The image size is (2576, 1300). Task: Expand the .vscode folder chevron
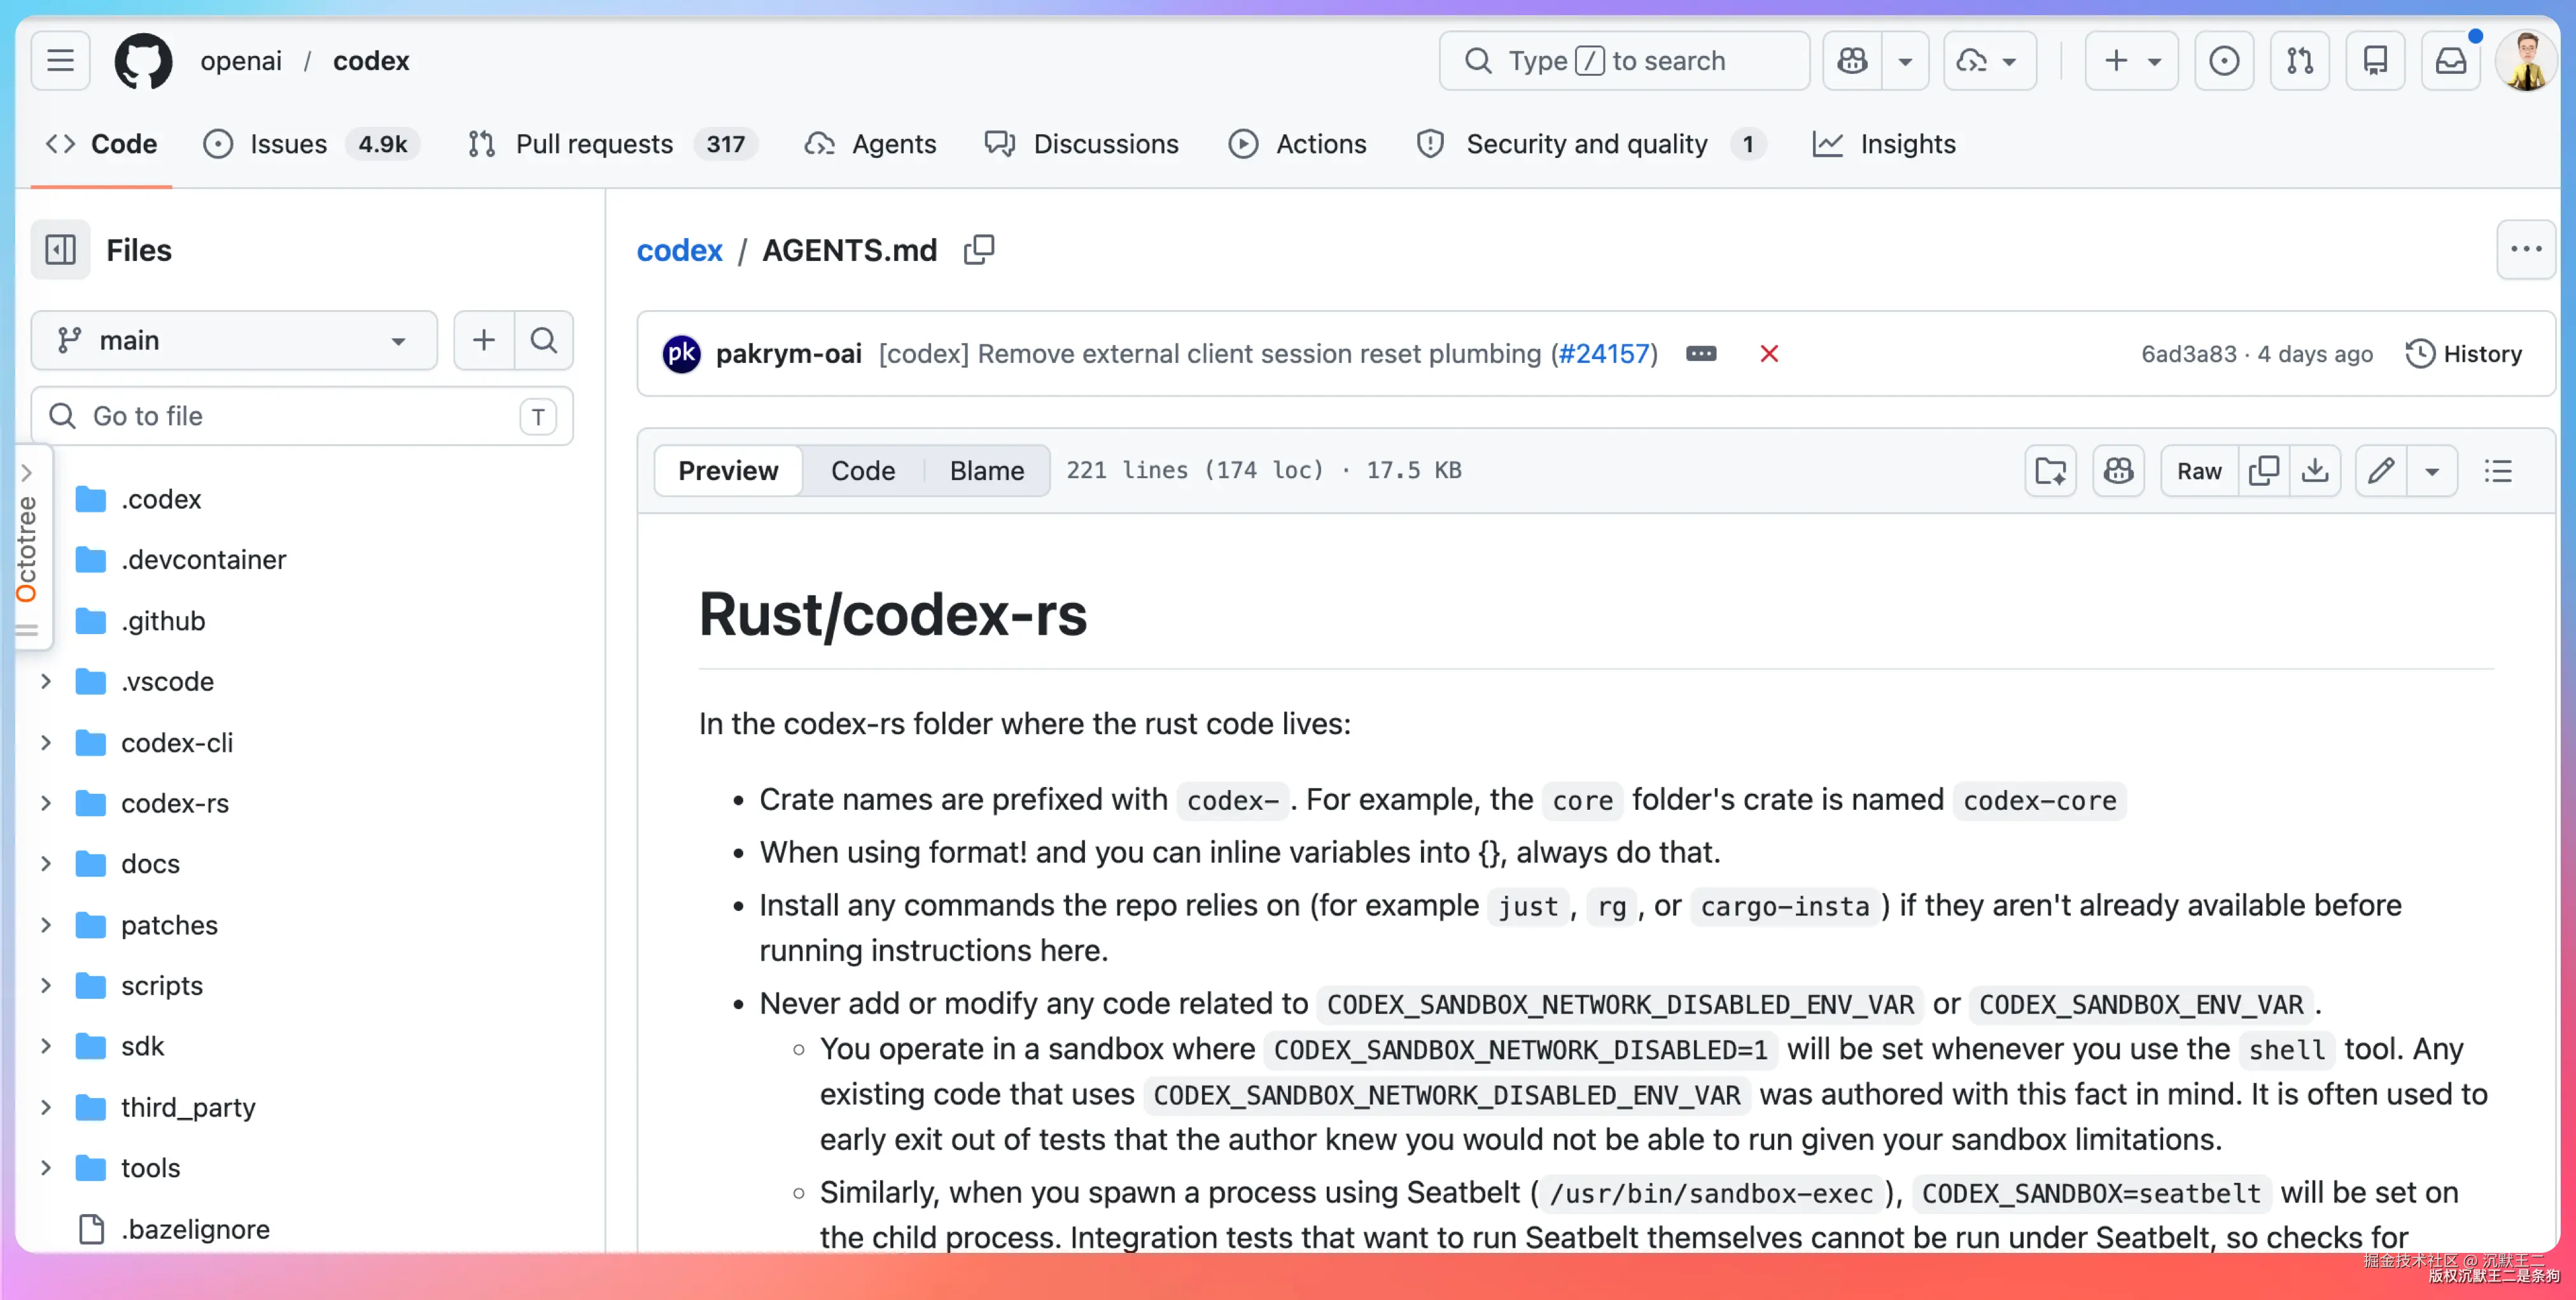click(46, 682)
